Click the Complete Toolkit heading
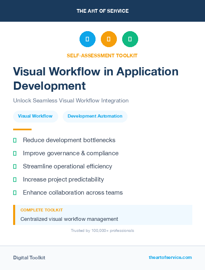205x270 pixels. (41, 210)
